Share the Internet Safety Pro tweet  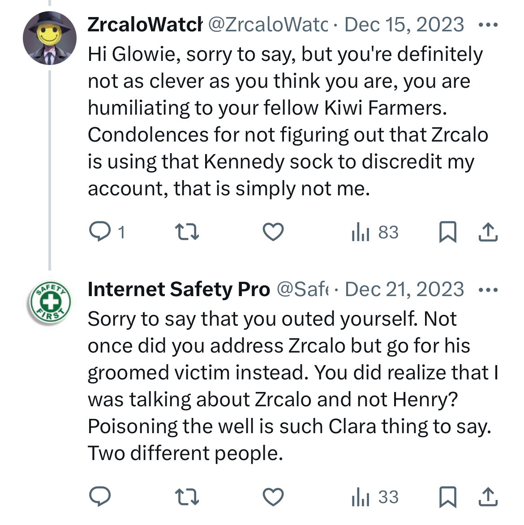click(488, 497)
